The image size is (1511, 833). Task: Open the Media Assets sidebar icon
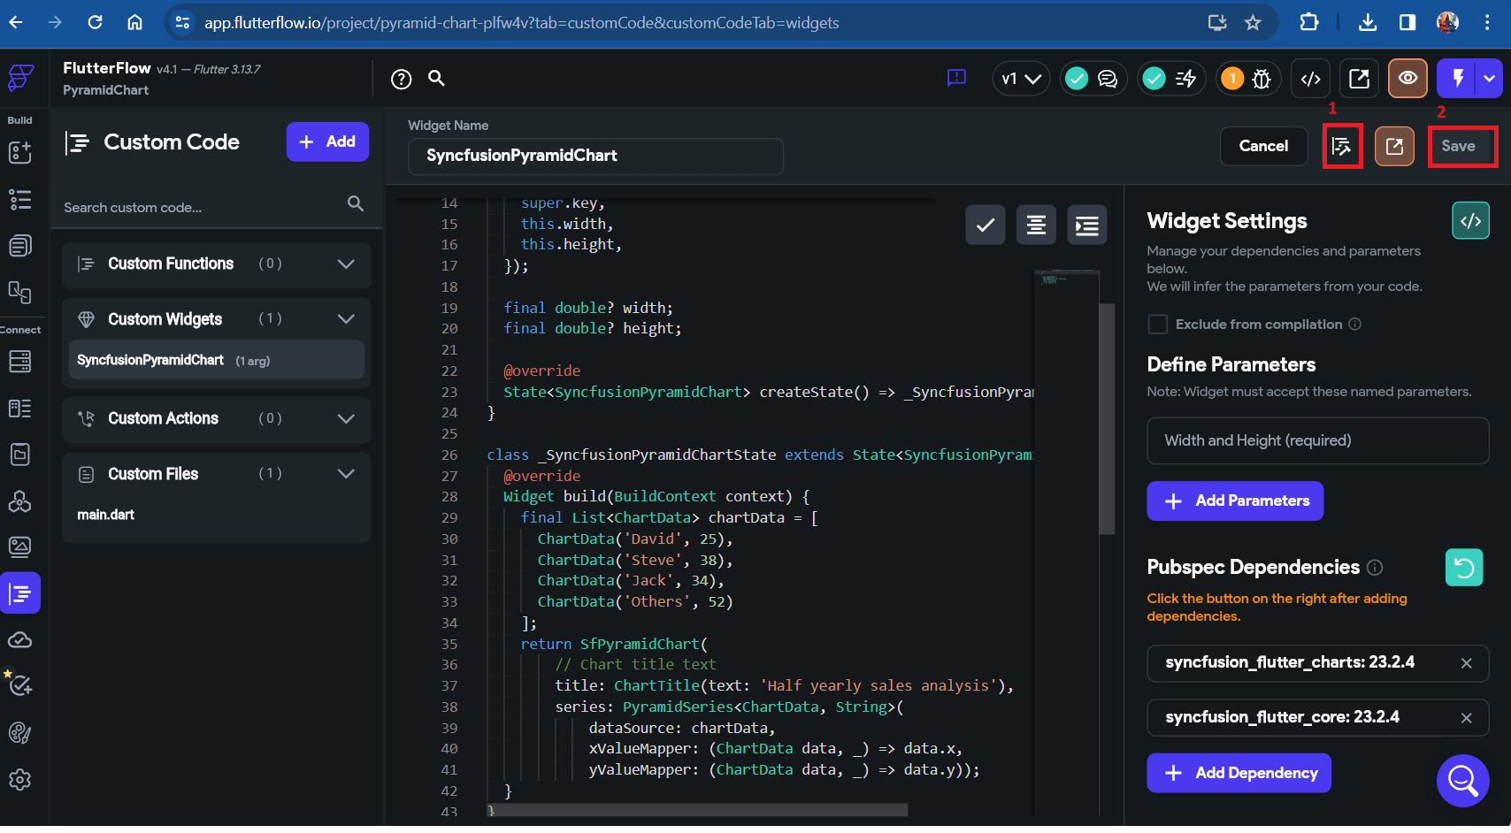click(x=19, y=546)
